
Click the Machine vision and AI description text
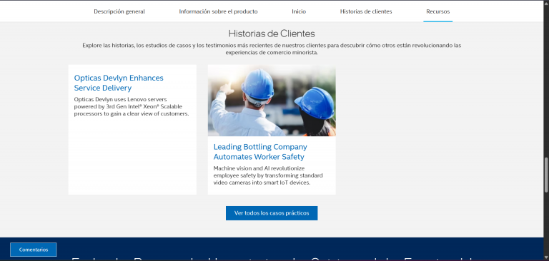[268, 175]
